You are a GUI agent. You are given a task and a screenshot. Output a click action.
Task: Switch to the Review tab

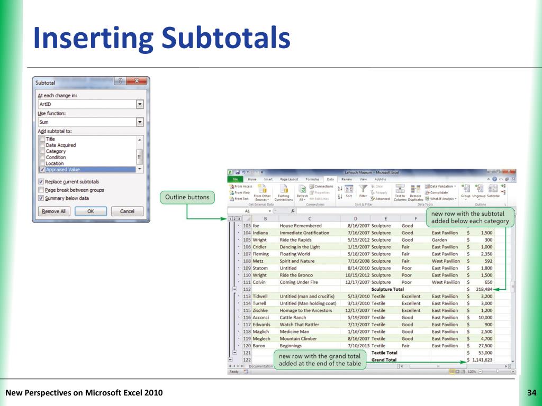[x=347, y=179]
